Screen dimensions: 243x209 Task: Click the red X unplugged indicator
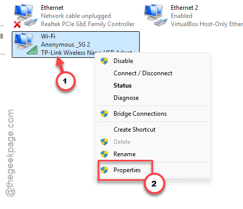pyautogui.click(x=17, y=25)
